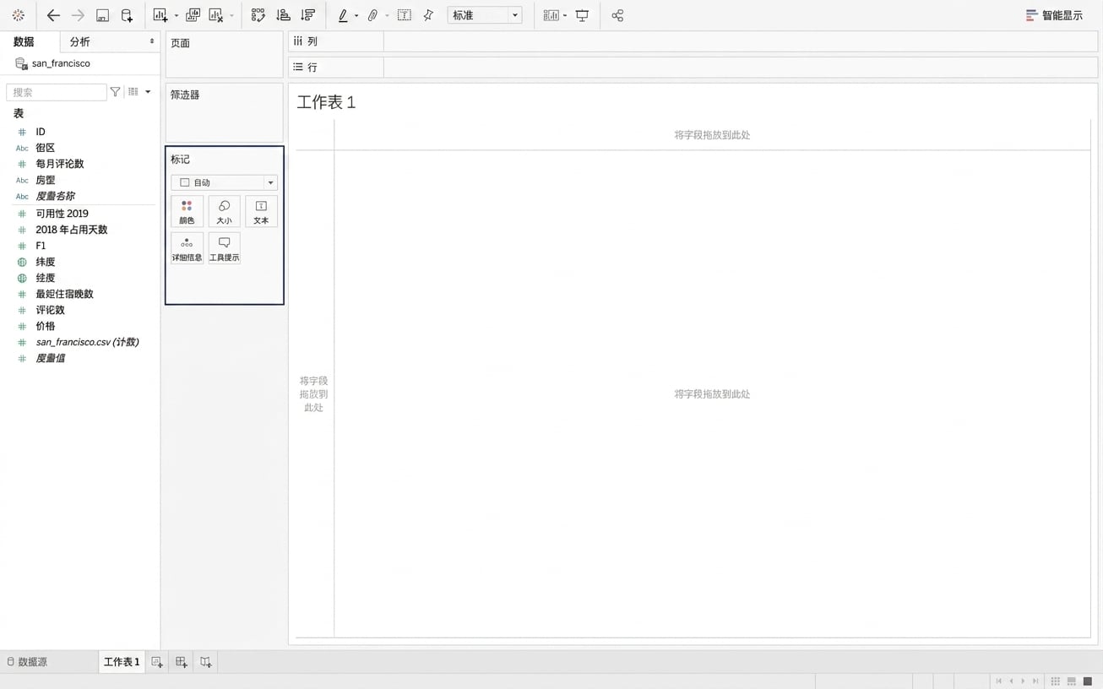Viewport: 1103px width, 689px height.
Task: Click the duplicate sheet icon
Action: pyautogui.click(x=193, y=15)
